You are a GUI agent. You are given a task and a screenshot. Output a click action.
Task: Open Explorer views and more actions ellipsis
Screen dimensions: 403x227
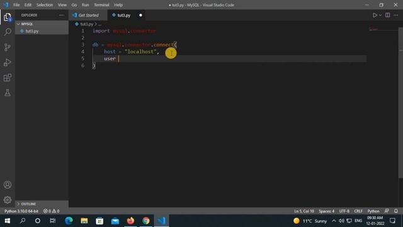[x=62, y=15]
